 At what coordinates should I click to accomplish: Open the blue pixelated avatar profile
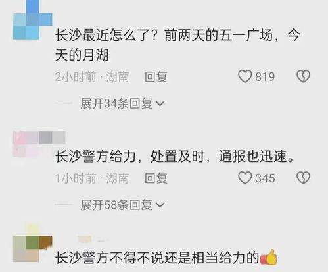[33, 20]
